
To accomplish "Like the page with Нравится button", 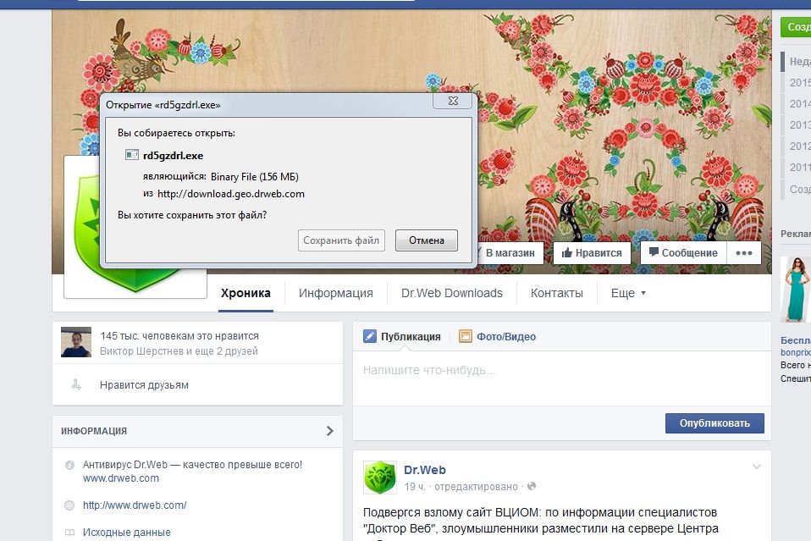I will pyautogui.click(x=592, y=253).
